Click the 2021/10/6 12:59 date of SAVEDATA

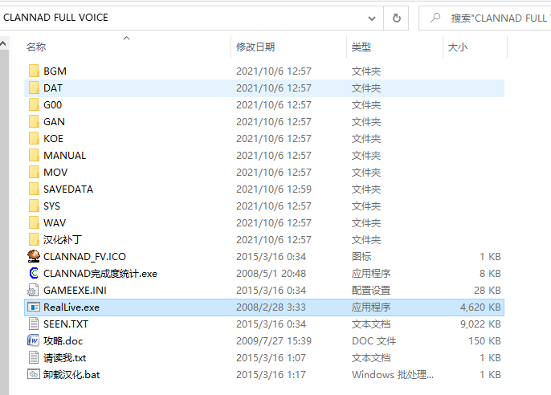273,189
